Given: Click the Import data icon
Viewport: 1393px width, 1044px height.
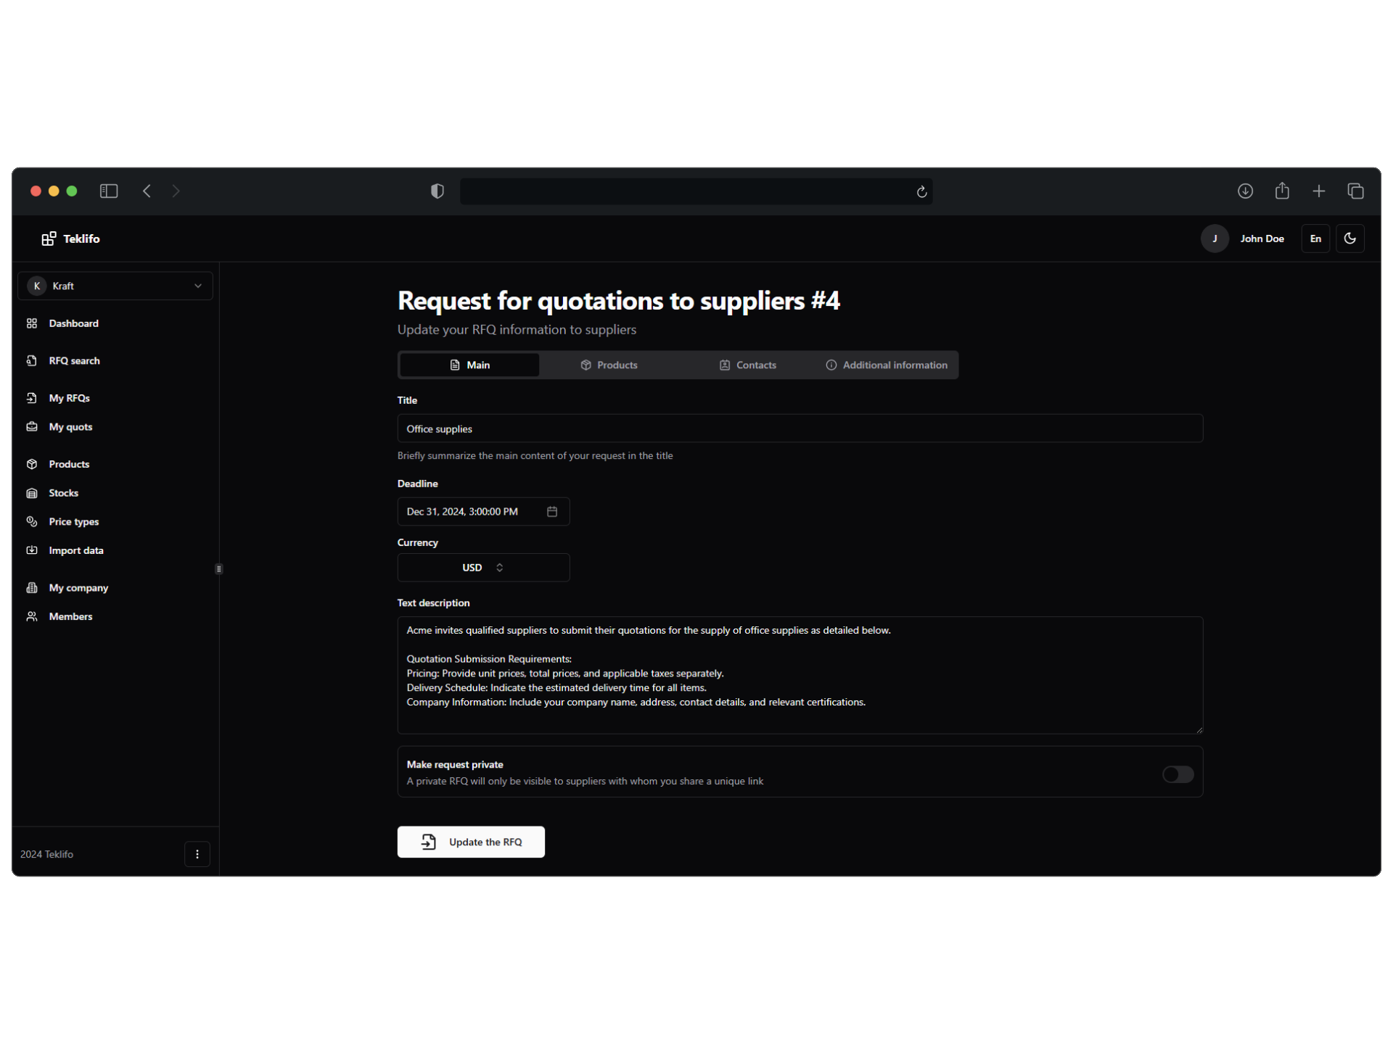Looking at the screenshot, I should (x=32, y=550).
